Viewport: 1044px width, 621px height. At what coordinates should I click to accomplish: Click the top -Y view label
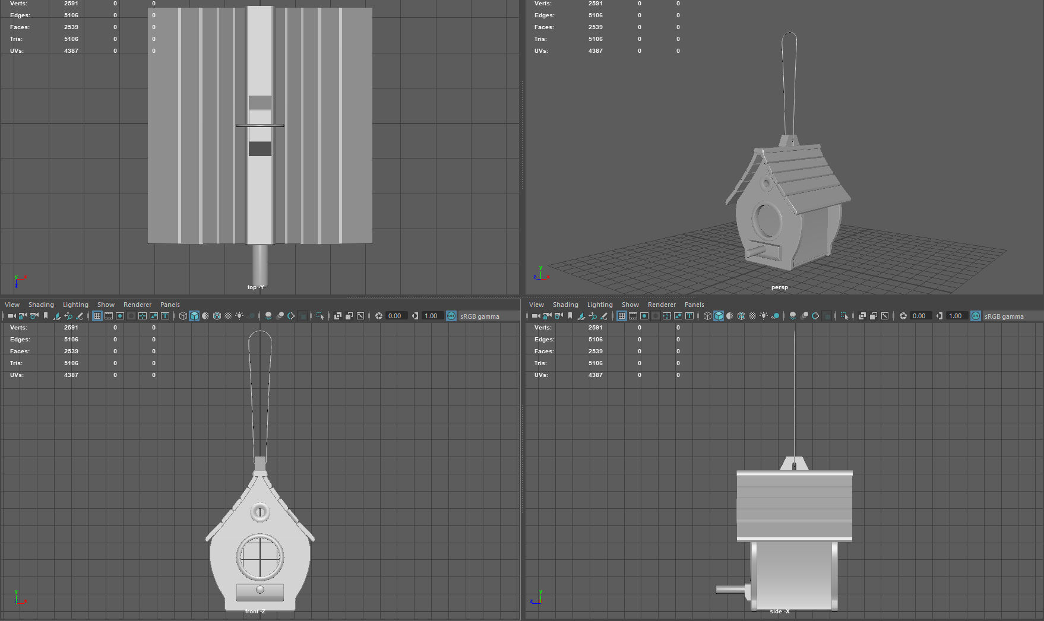256,287
